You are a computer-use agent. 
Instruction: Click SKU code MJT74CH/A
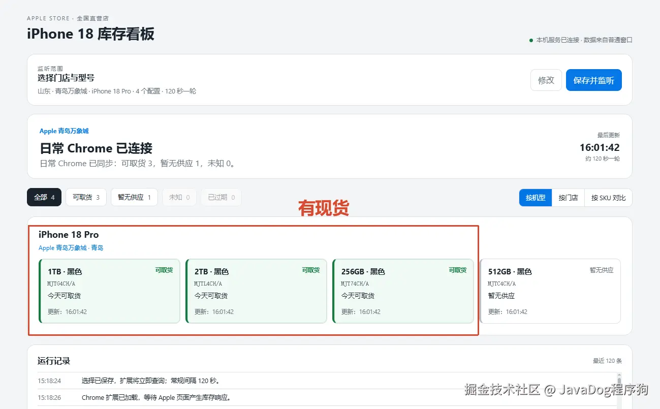coord(355,284)
